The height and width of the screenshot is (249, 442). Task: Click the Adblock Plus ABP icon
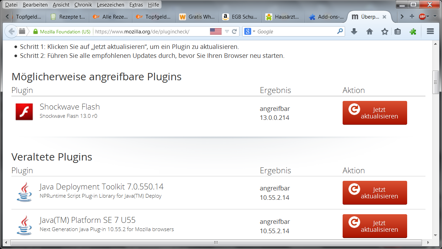point(422,17)
